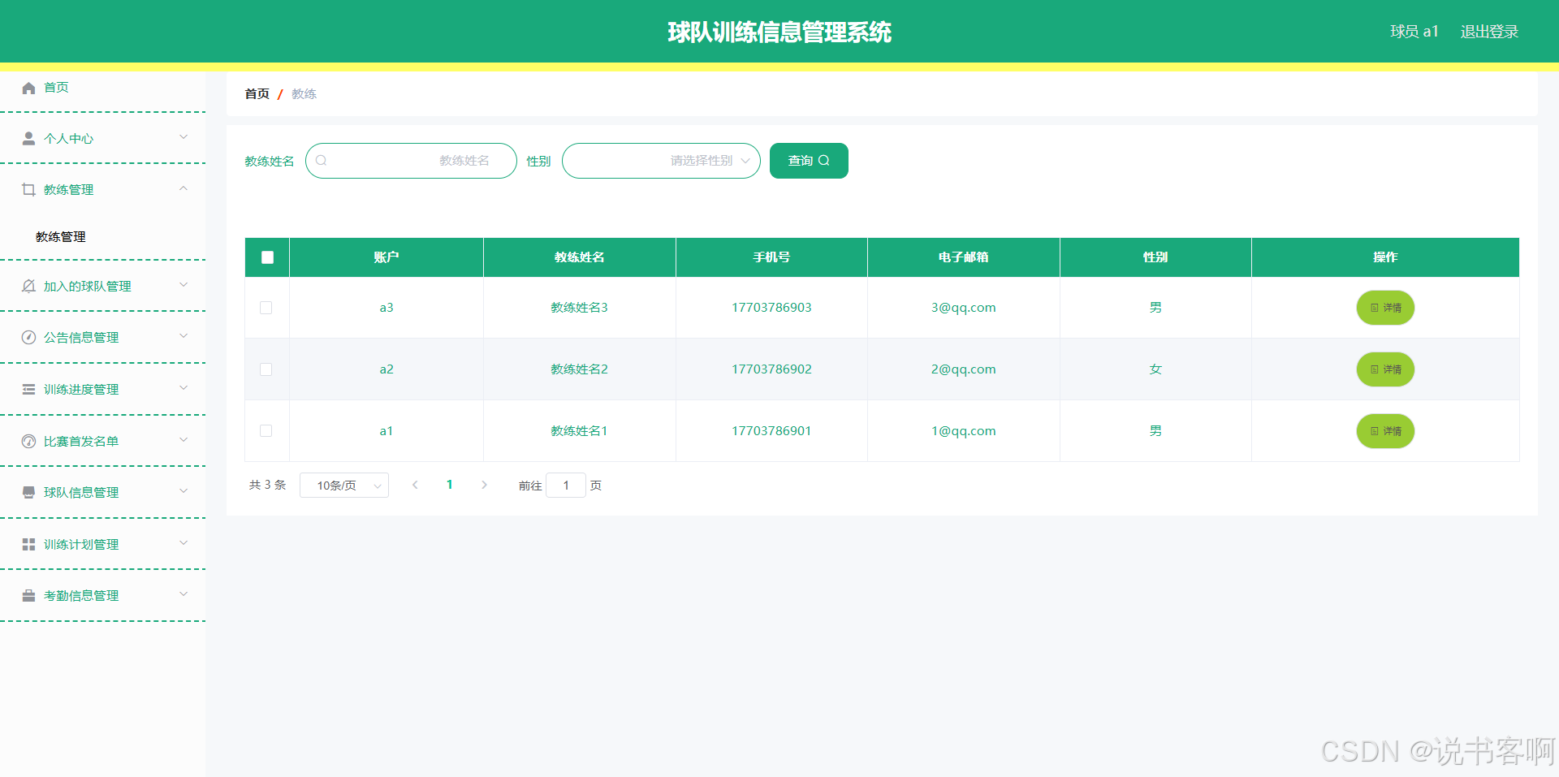Click the list icon beside 训练进度管理

click(28, 390)
